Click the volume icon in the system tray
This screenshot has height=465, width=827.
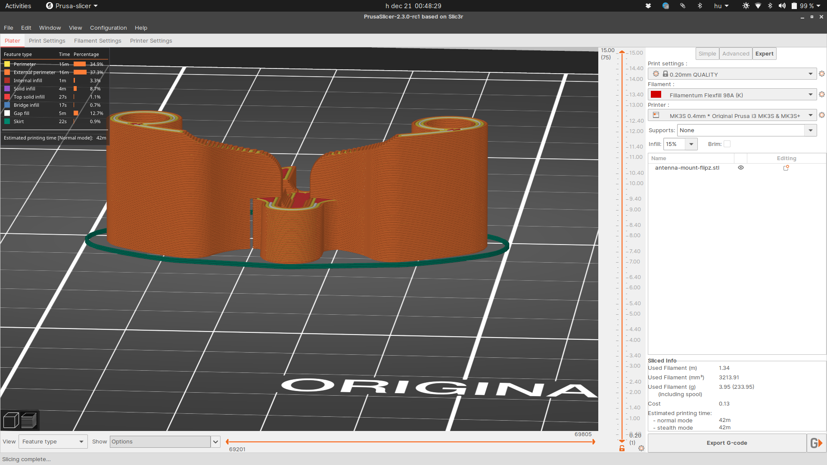coord(782,6)
